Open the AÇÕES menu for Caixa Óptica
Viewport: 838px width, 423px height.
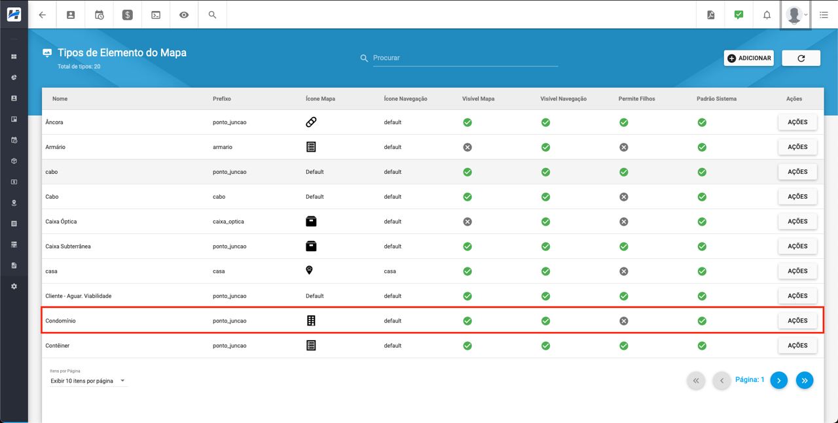pos(797,222)
